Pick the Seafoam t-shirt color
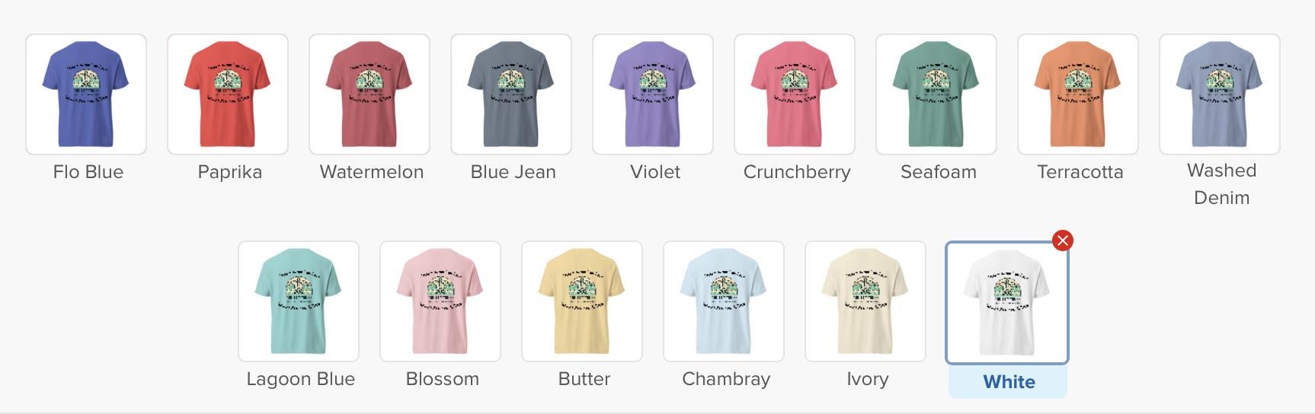This screenshot has width=1315, height=414. coord(936,94)
